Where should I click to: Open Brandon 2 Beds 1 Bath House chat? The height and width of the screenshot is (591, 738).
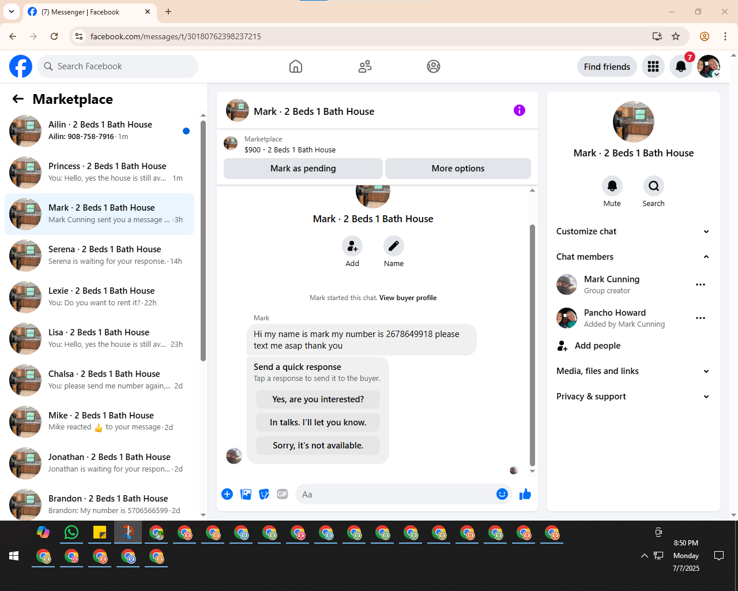[x=99, y=505]
